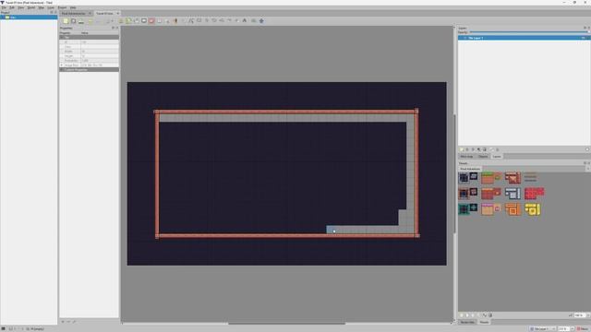Open the current layer dropdown in status bar
Viewport: 591px width, 332px height.
tap(542, 329)
